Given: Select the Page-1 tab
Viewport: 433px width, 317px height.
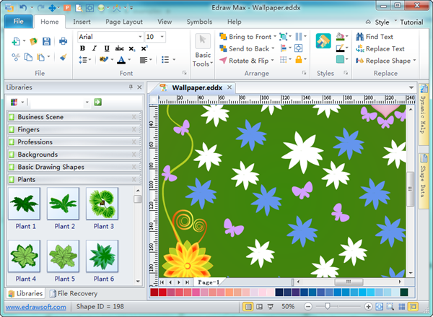Looking at the screenshot, I should click(x=209, y=282).
